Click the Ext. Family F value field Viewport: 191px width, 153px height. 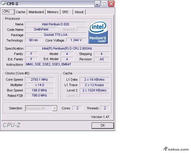point(31,59)
